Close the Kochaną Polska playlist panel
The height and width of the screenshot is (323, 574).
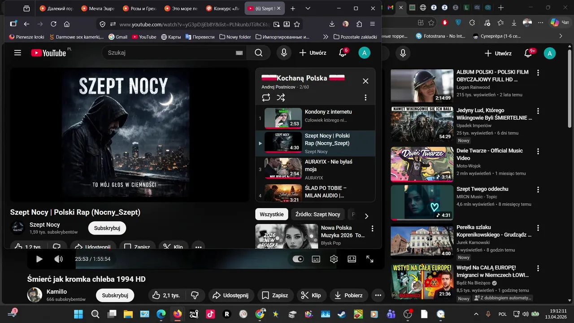[x=365, y=81]
